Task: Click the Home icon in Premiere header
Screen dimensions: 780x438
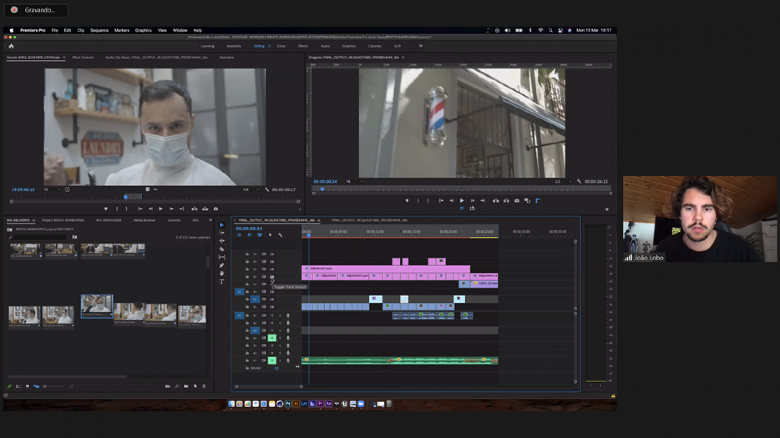Action: coord(11,46)
